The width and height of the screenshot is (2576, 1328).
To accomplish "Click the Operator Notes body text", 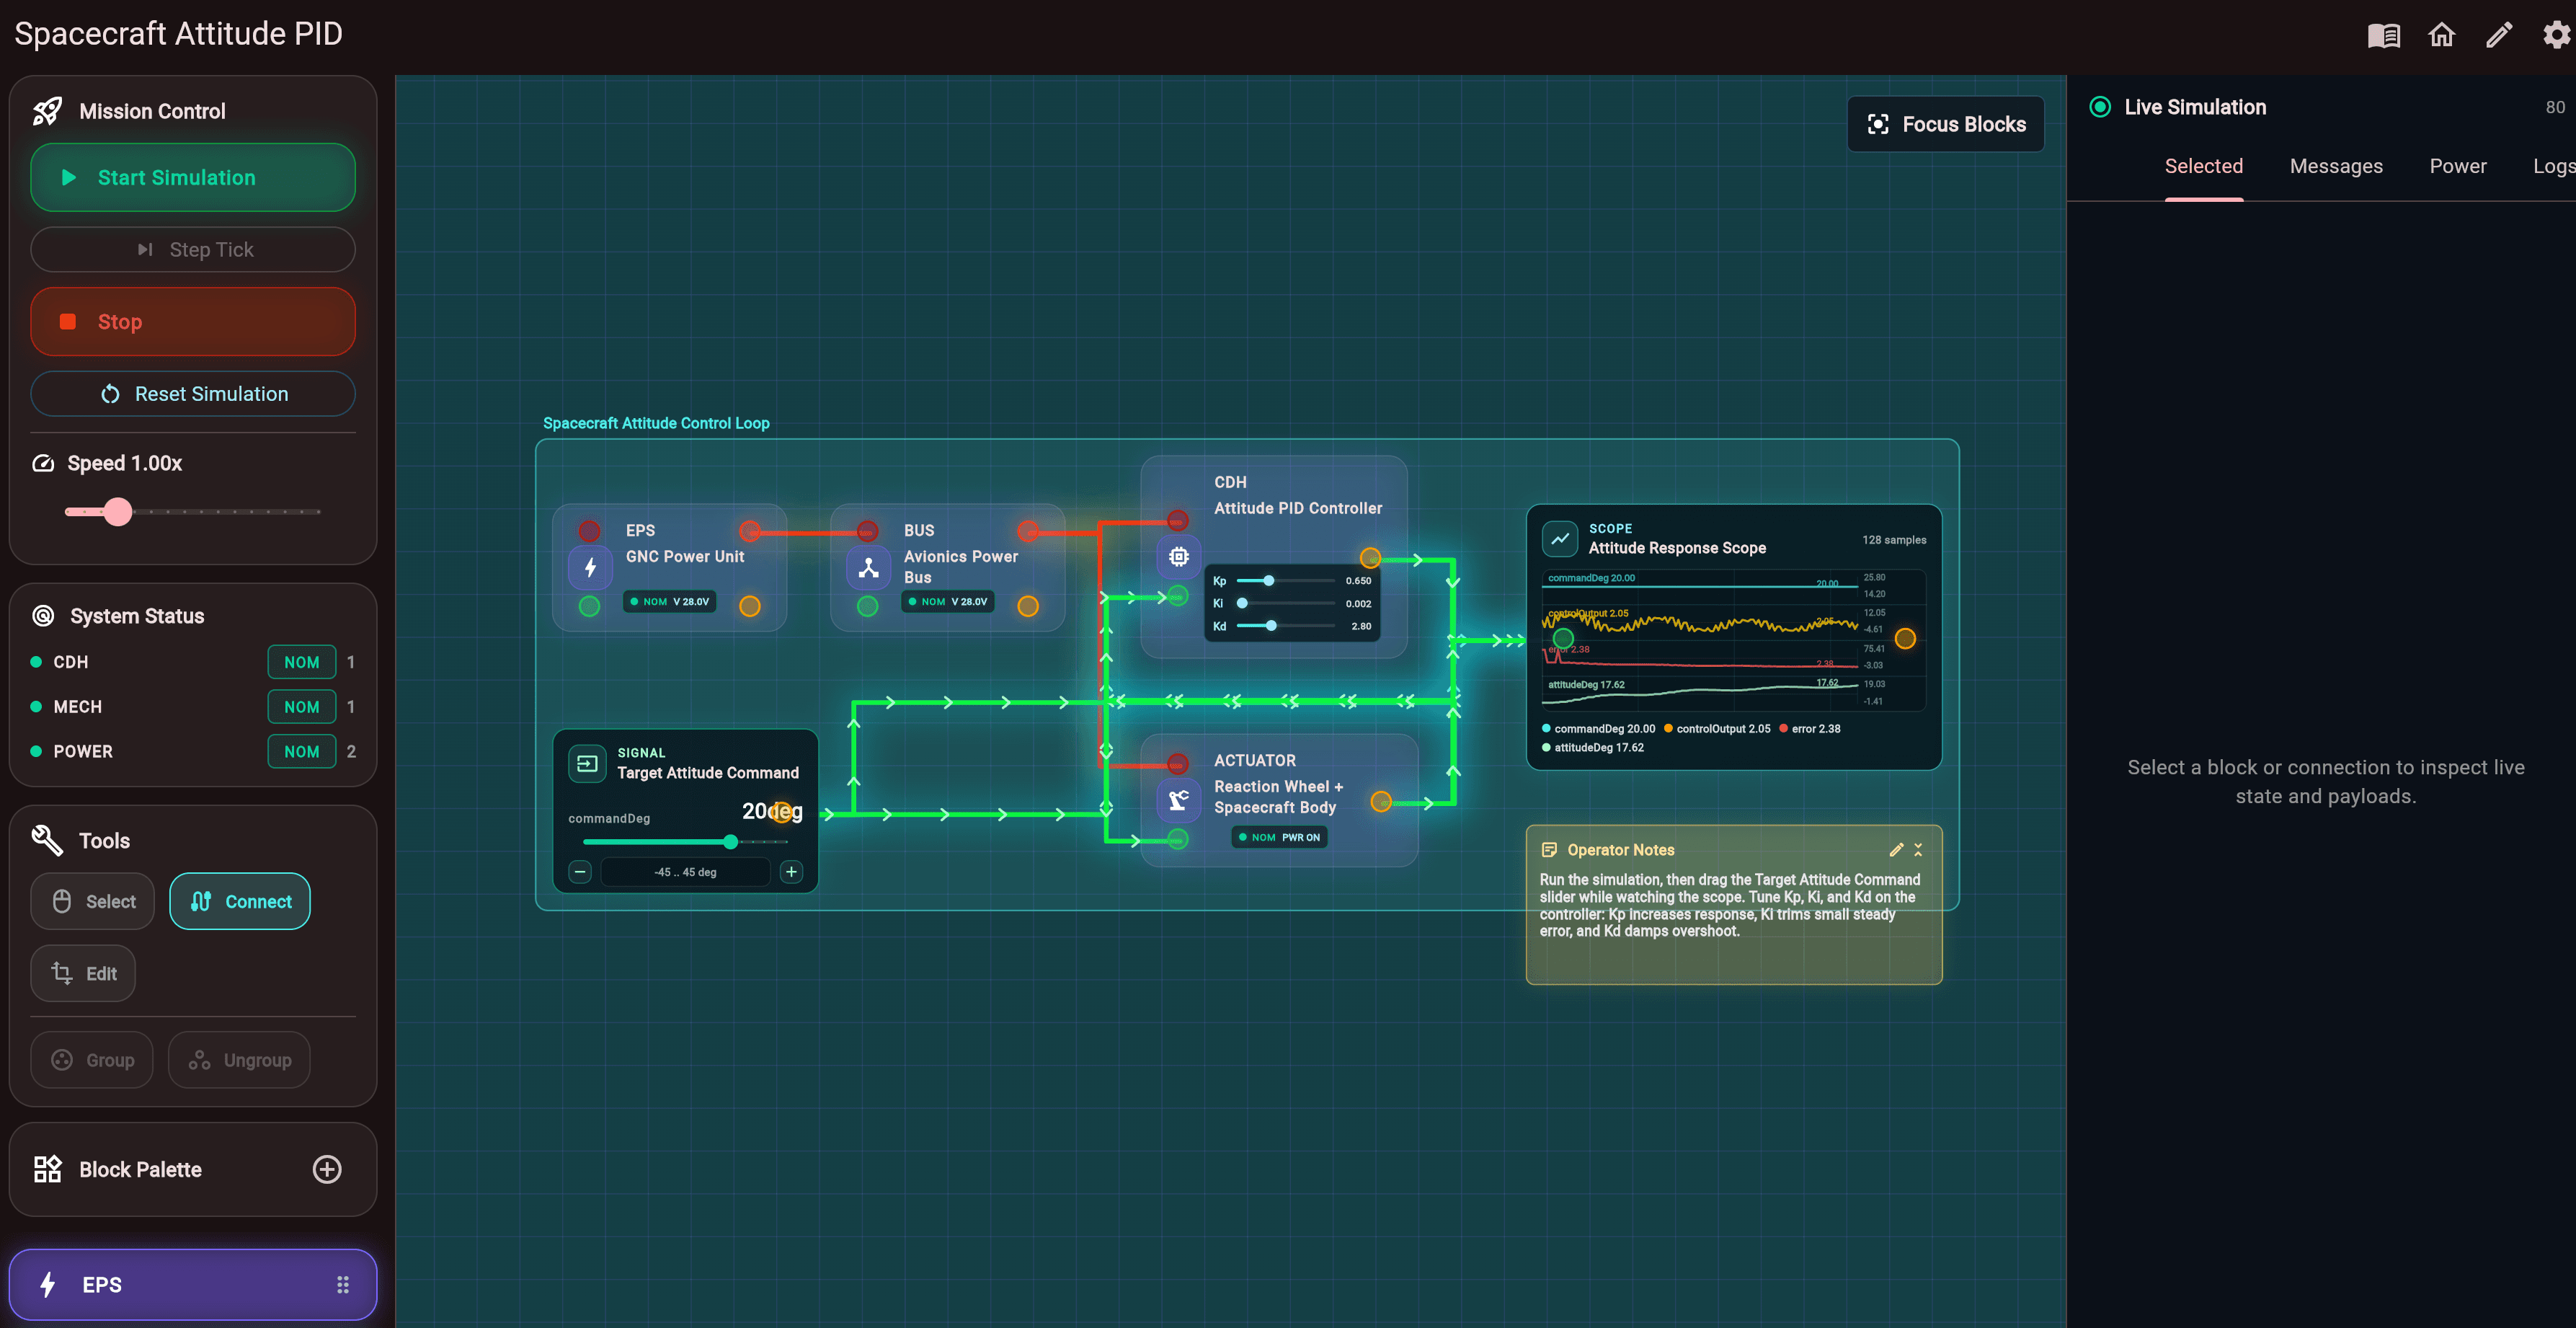I will 1730,906.
